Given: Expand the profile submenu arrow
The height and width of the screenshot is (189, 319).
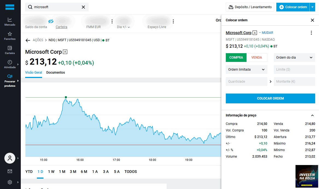Looking at the screenshot, I should [x=18, y=158].
